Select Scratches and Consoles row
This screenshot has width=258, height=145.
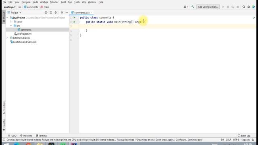[37, 42]
